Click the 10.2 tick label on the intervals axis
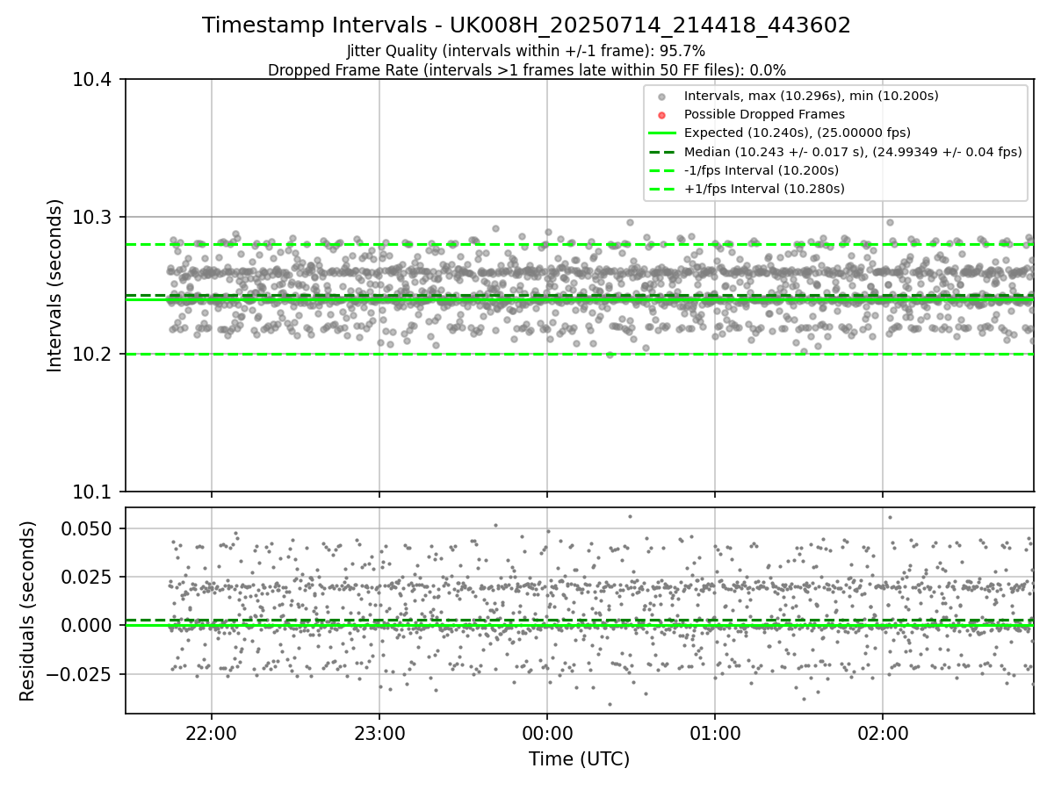 [93, 355]
